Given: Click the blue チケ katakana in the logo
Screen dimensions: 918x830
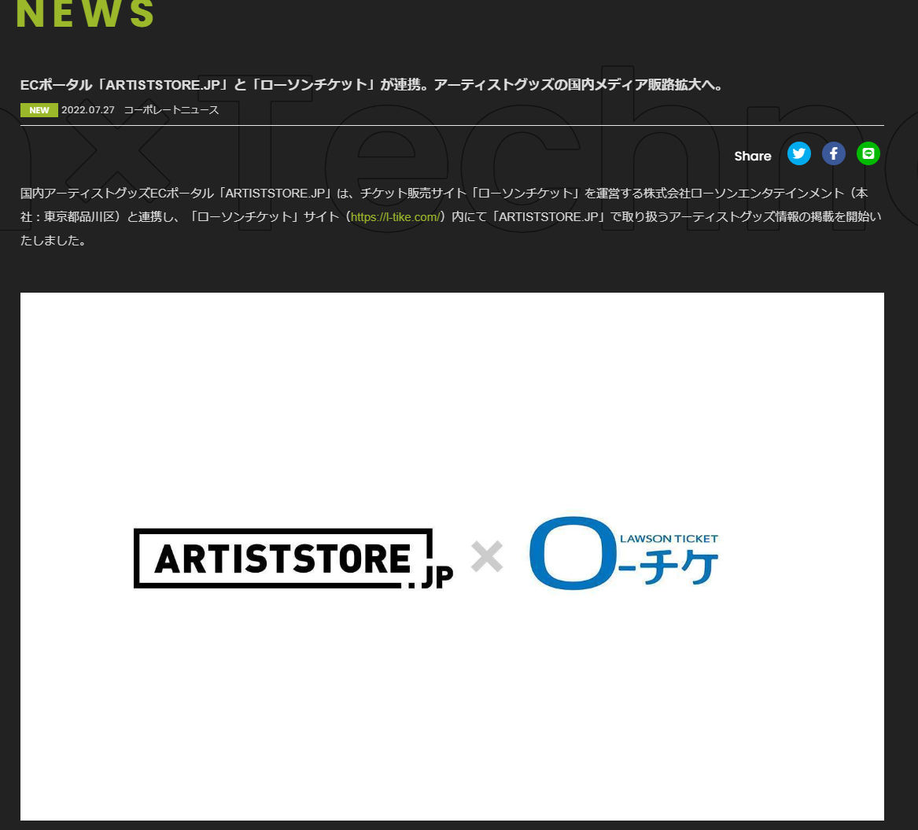Looking at the screenshot, I should [x=680, y=568].
